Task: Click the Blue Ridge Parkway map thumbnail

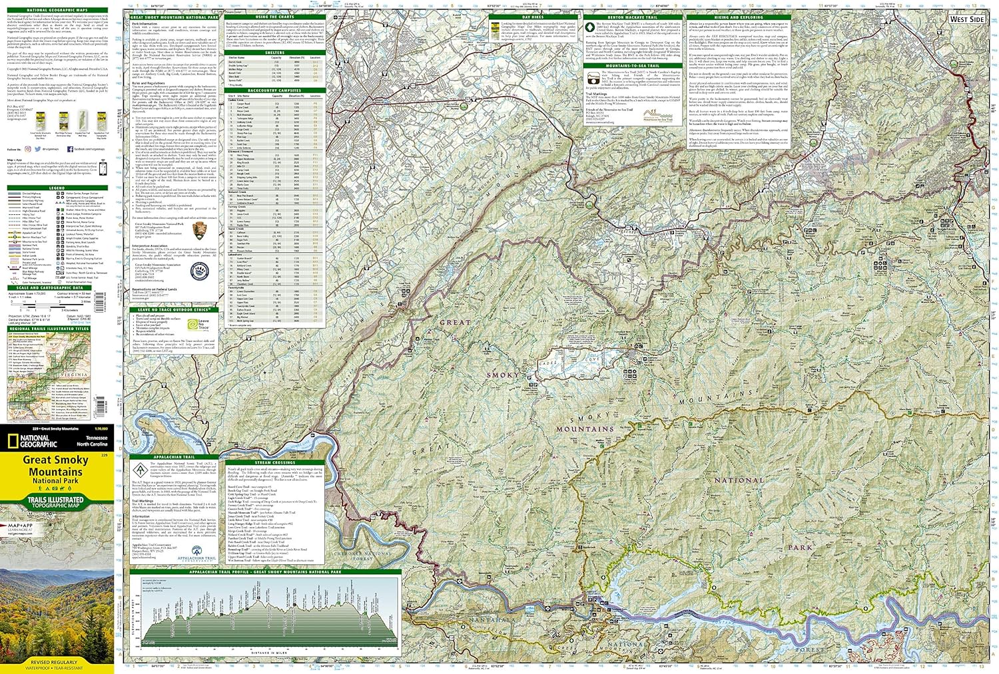Action: [63, 121]
